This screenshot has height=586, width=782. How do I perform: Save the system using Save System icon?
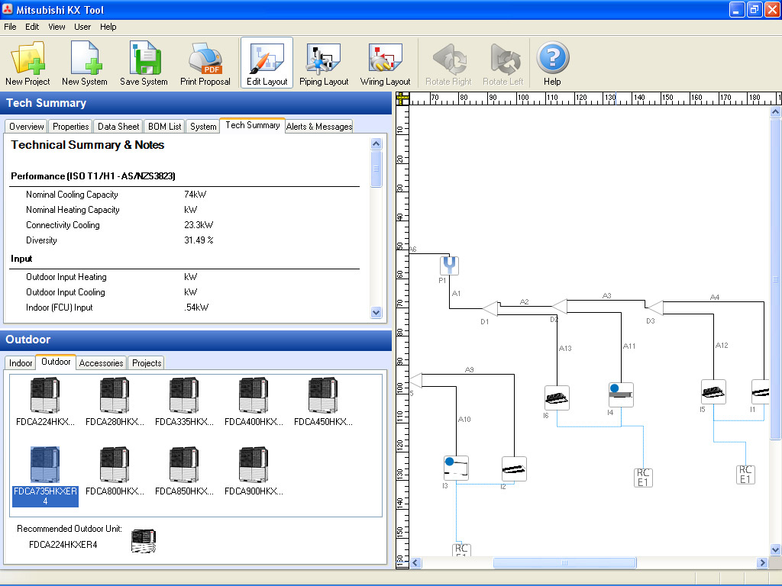(x=144, y=63)
